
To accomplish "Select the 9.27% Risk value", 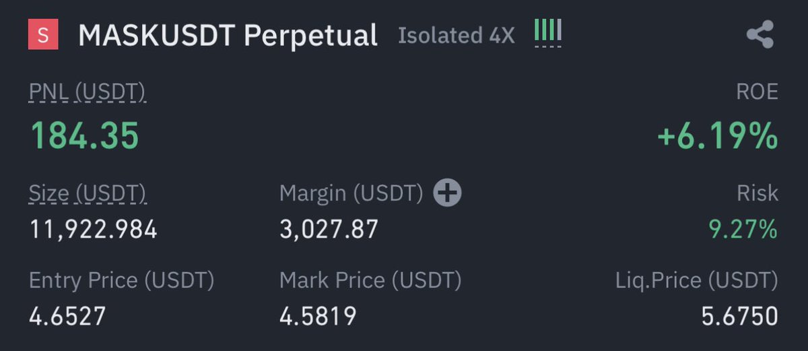I will point(743,230).
